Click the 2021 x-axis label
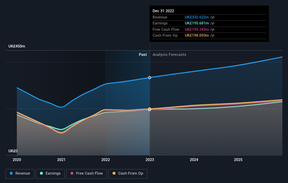This screenshot has height=183, width=288. click(x=61, y=160)
